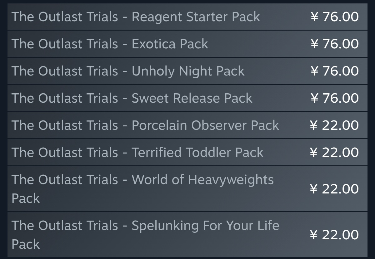Click the yen symbol in Terrified Toddler Pack's price

[313, 153]
